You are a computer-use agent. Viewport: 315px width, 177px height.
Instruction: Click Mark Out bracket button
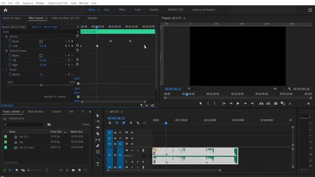[215, 104]
